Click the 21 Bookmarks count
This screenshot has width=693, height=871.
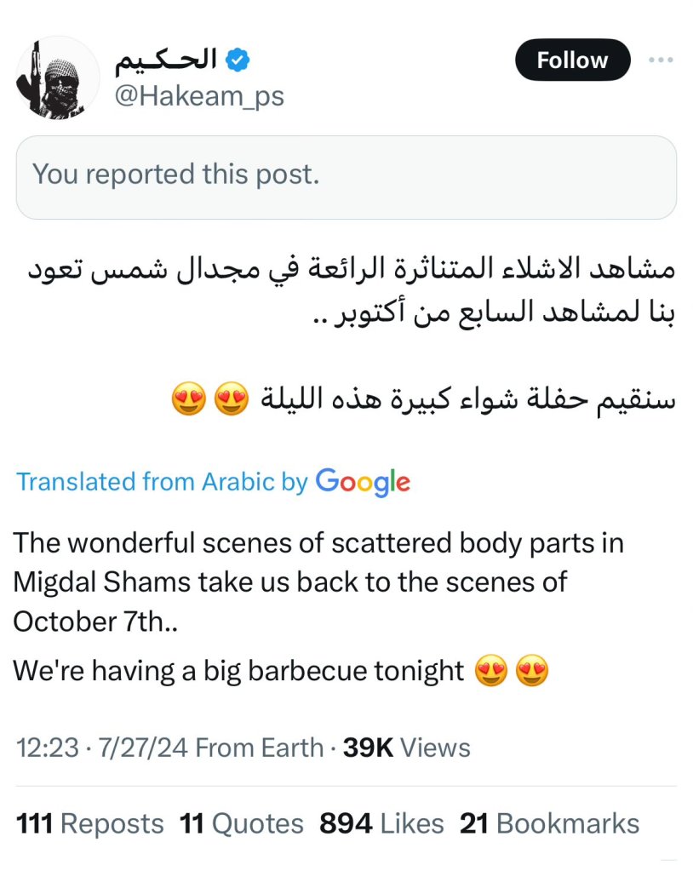click(x=549, y=823)
